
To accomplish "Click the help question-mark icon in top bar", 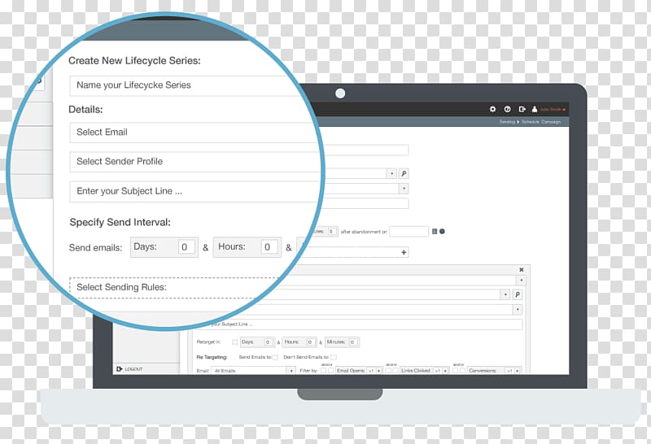I will (507, 109).
